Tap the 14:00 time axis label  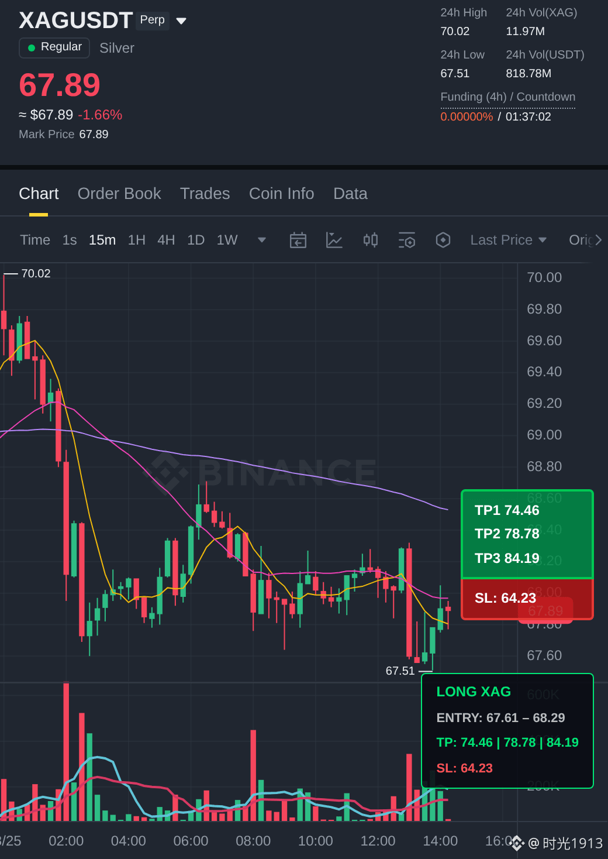tap(440, 841)
